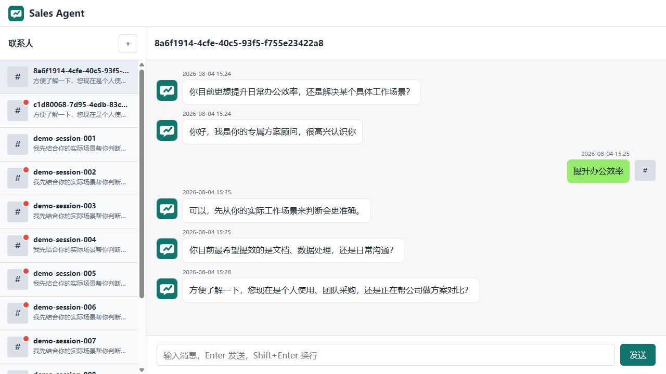Click the 联系人 sidebar heading

21,44
